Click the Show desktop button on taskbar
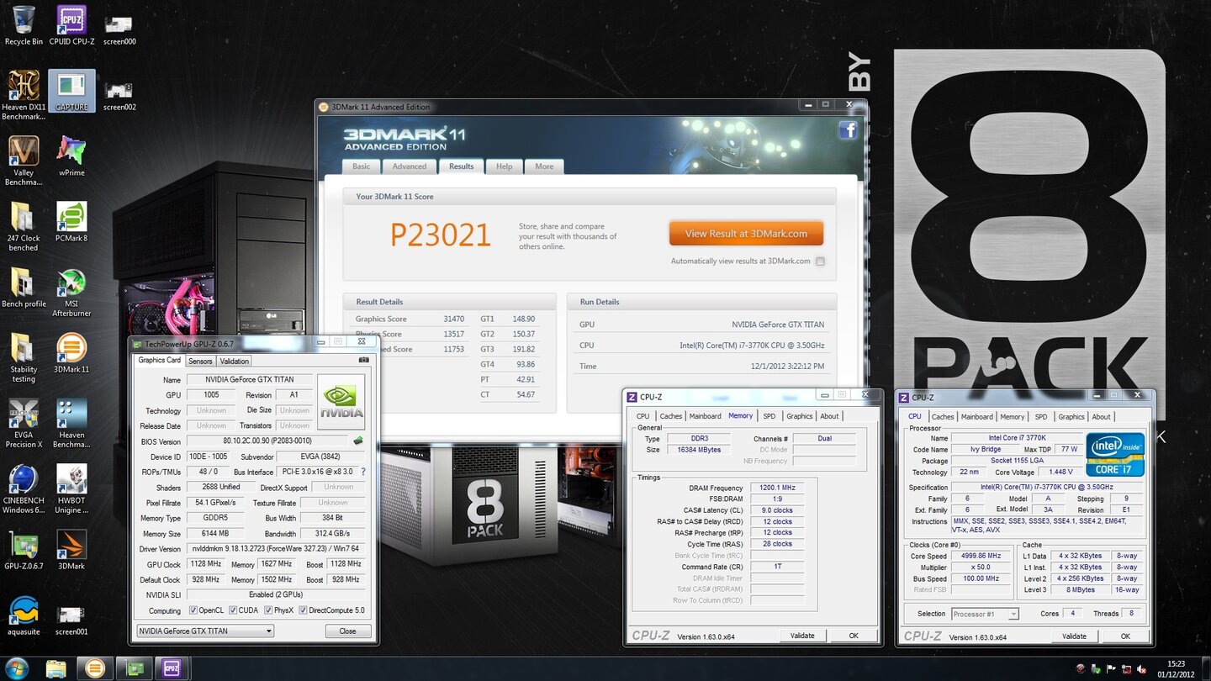This screenshot has width=1211, height=681. point(1205,669)
